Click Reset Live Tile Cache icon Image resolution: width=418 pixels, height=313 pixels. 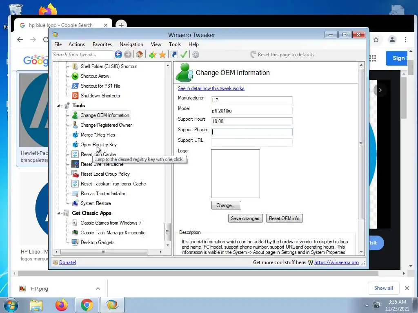(x=75, y=164)
